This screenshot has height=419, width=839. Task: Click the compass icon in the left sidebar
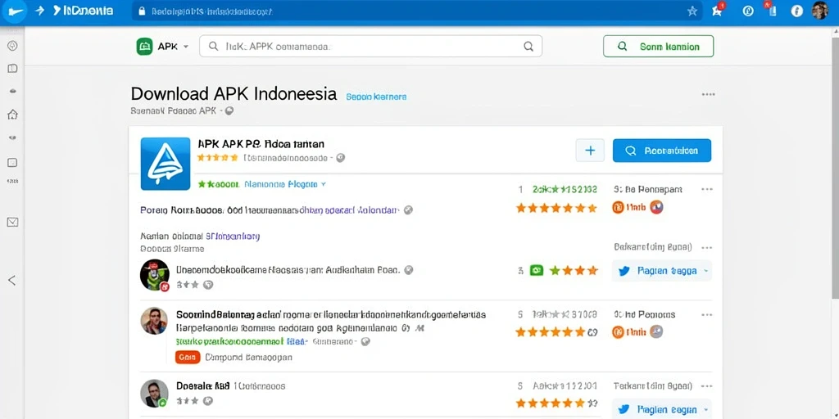(12, 46)
